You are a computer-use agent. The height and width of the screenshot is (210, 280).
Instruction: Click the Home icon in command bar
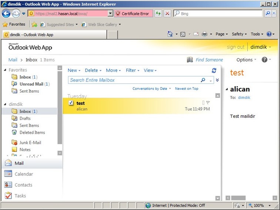click(x=170, y=34)
